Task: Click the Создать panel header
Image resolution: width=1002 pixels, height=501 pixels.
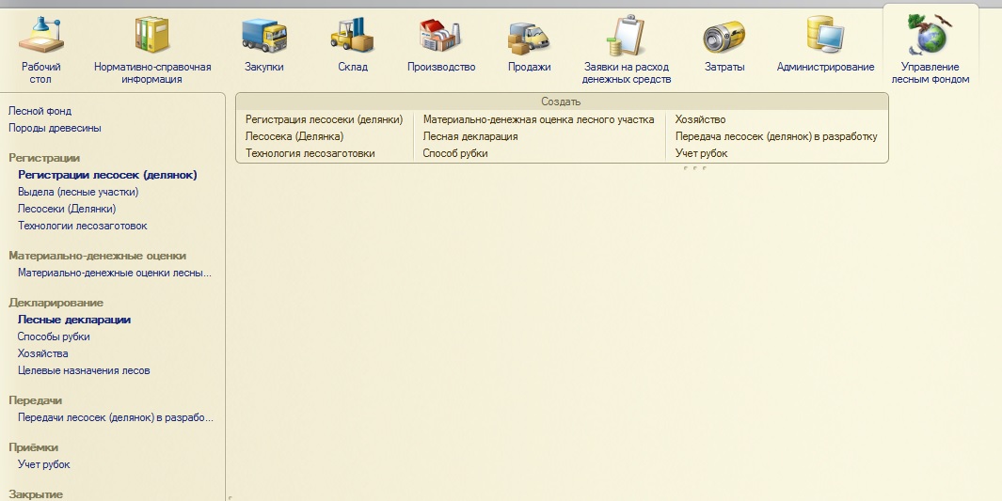Action: point(561,102)
